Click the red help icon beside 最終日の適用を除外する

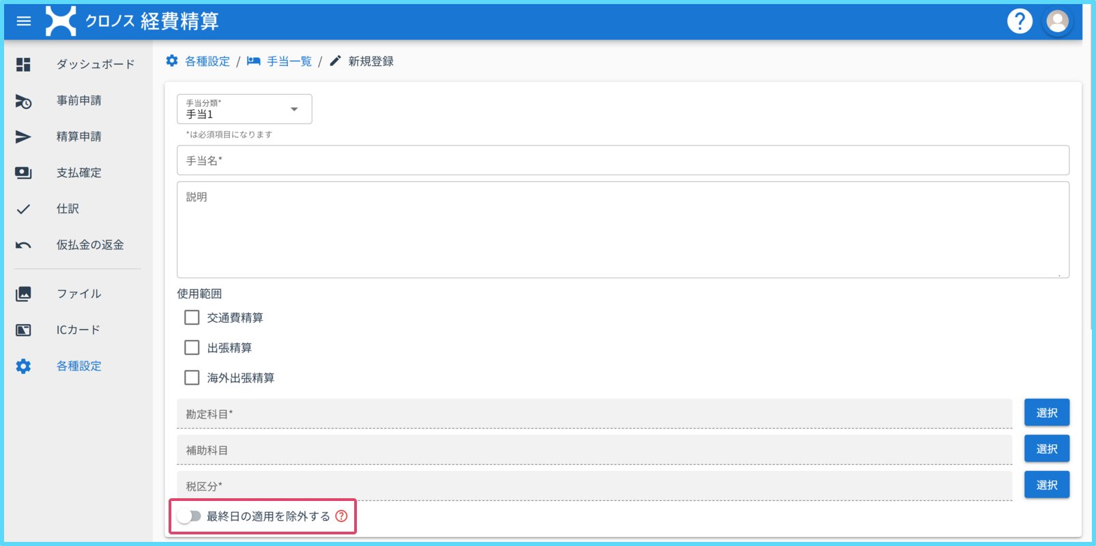[341, 516]
